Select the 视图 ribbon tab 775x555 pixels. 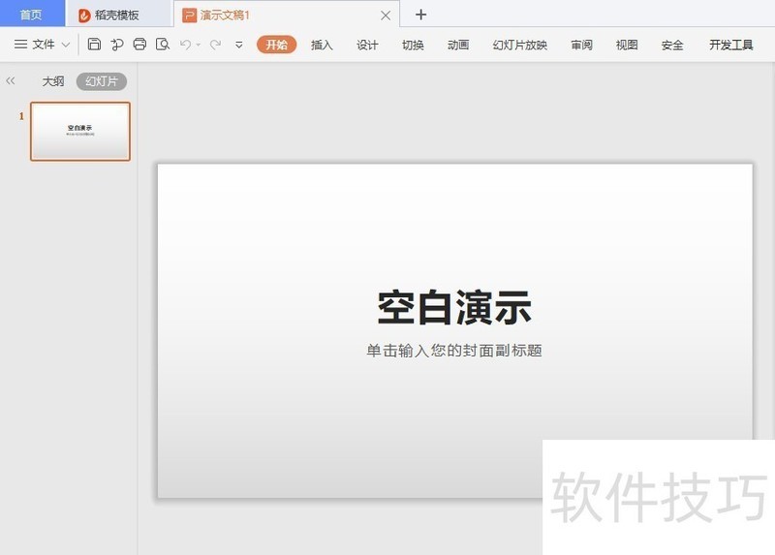coord(627,45)
